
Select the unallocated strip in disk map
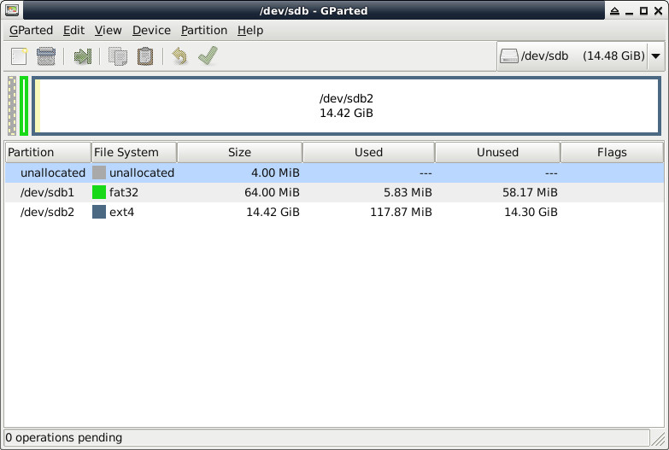12,106
